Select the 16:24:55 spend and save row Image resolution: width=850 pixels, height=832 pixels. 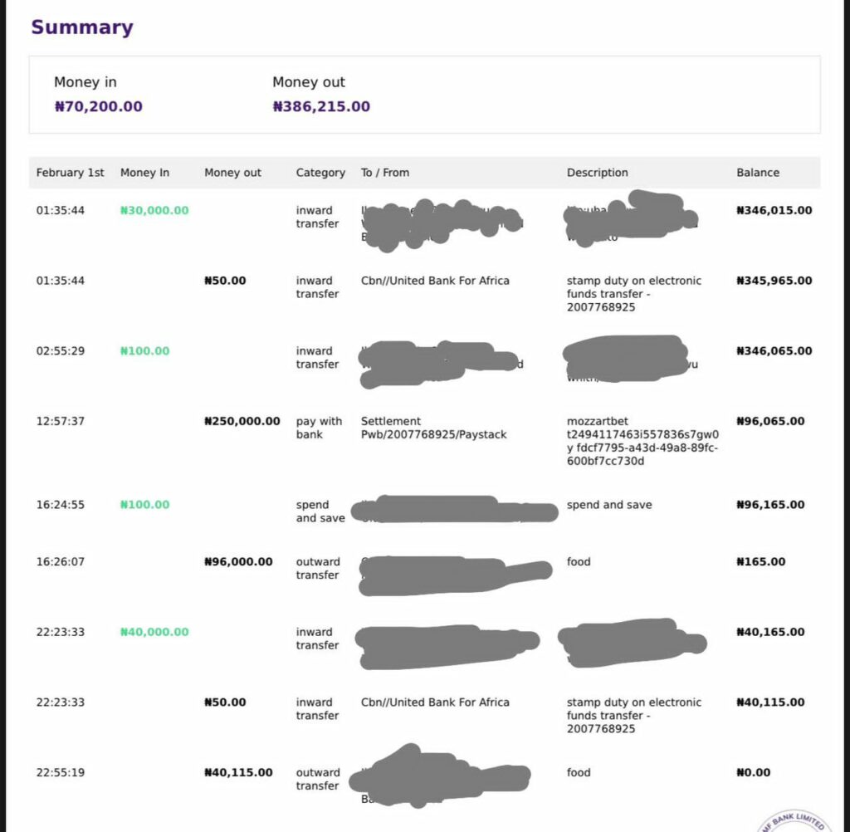(424, 511)
